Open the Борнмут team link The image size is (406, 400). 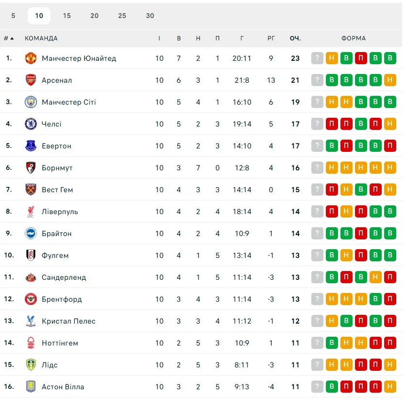coord(57,168)
